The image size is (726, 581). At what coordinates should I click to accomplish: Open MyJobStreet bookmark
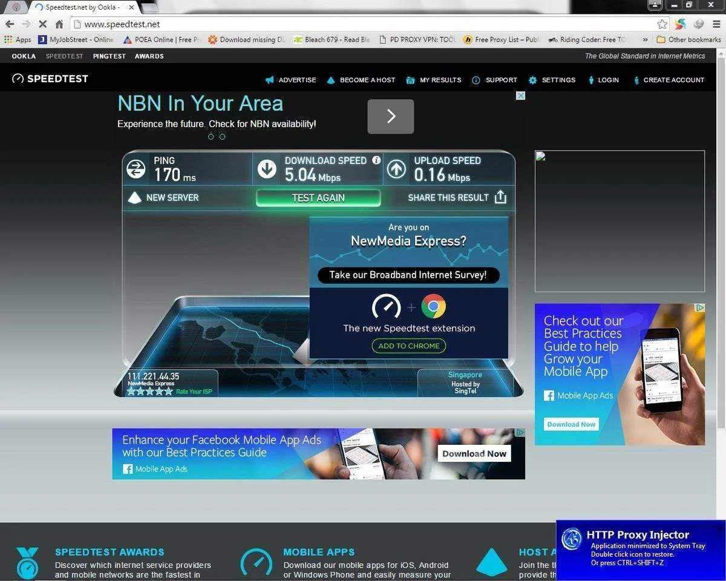76,40
